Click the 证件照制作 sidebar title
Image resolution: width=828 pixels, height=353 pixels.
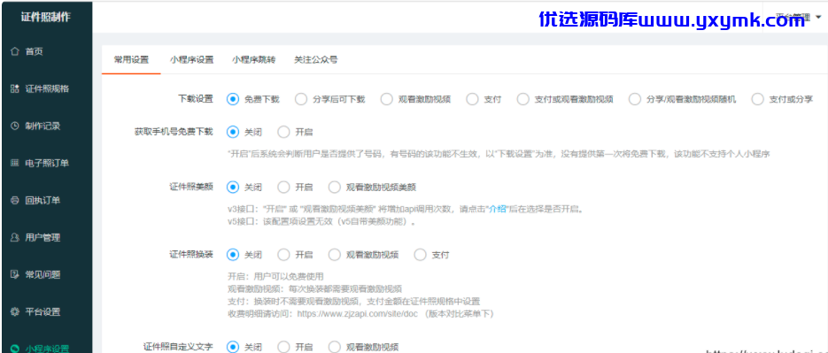[x=46, y=17]
